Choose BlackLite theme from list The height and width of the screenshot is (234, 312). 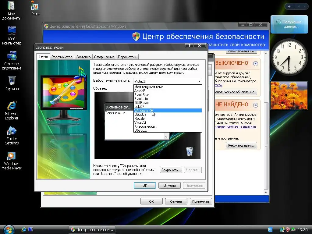click(x=168, y=99)
